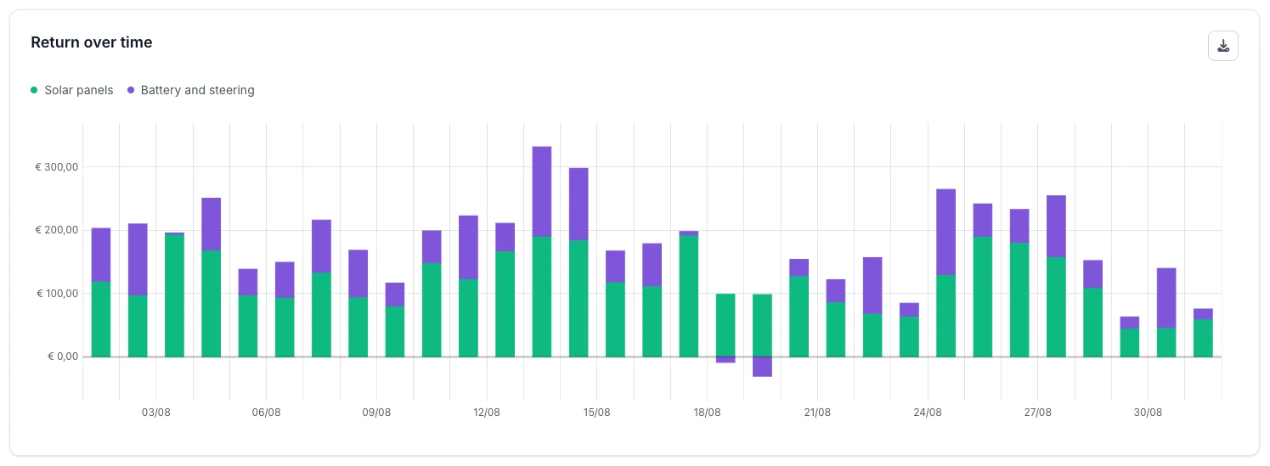Toggle the Battery and steering legend series
This screenshot has width=1270, height=466.
pyautogui.click(x=191, y=90)
